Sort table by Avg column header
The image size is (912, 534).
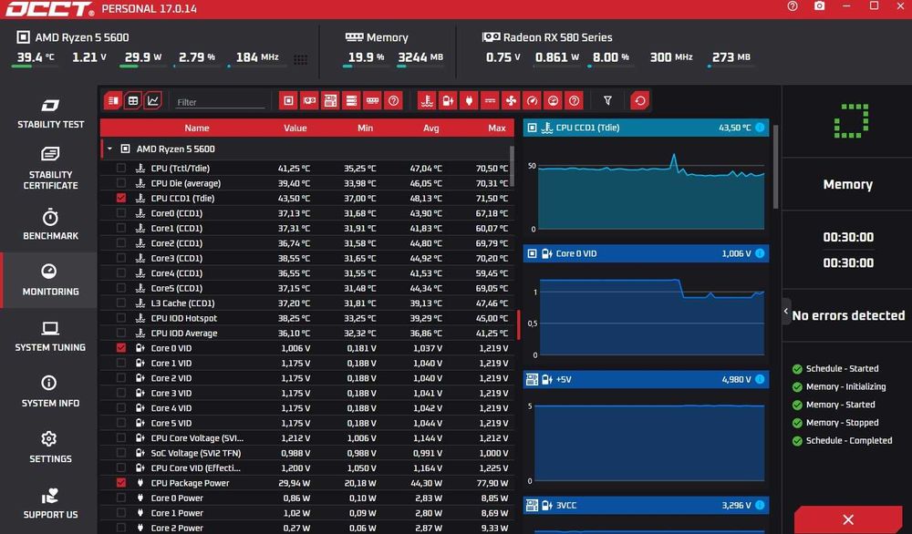pyautogui.click(x=431, y=128)
